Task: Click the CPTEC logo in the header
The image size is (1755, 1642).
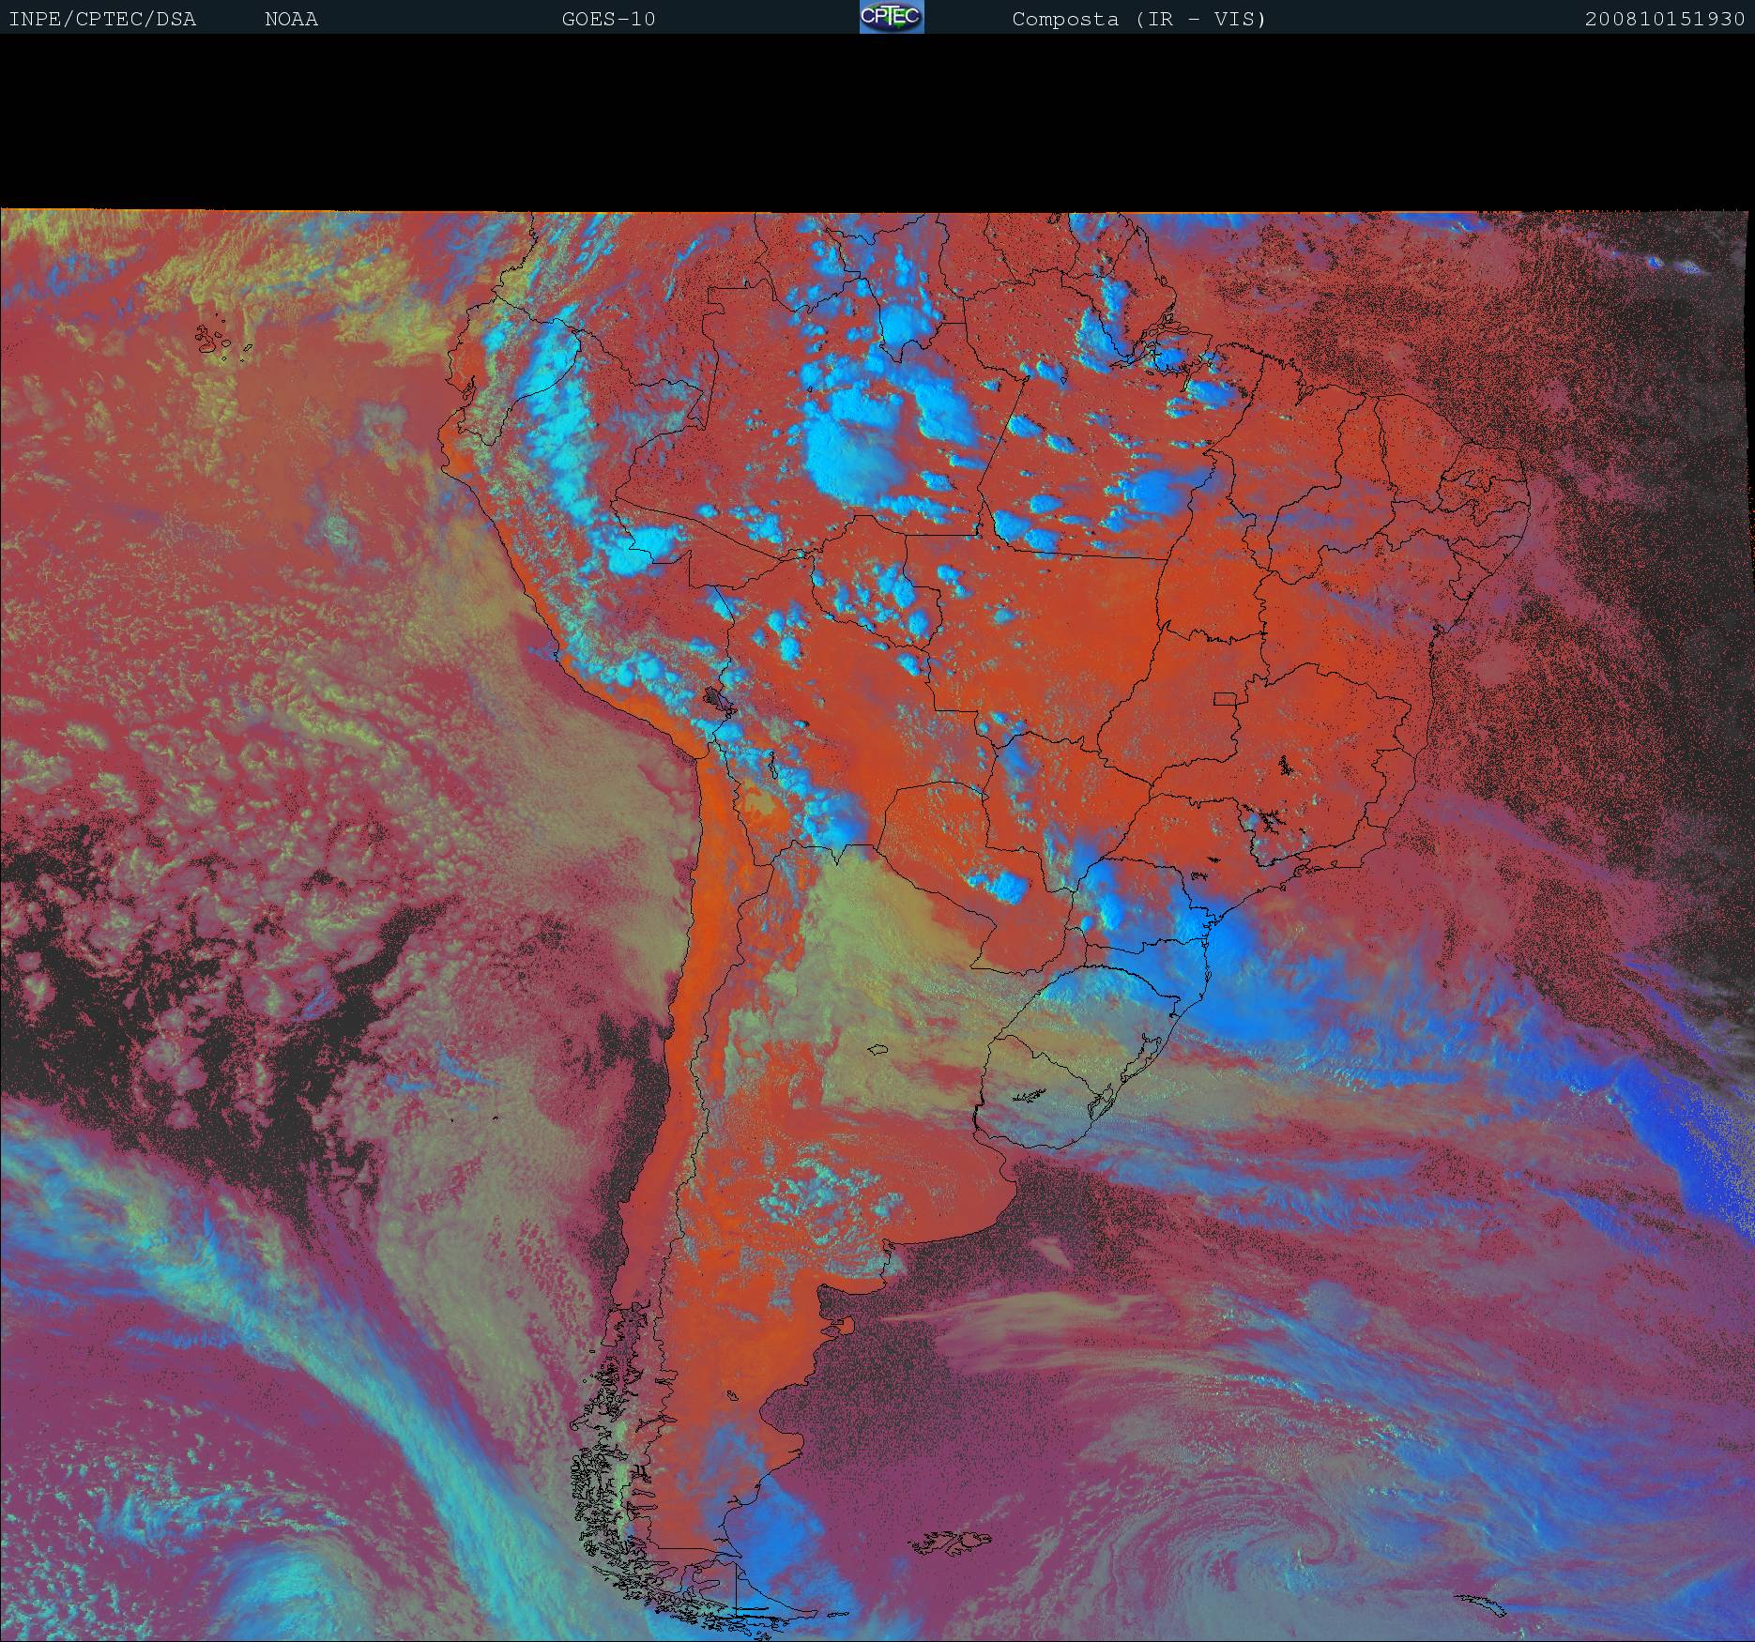Action: 891,18
